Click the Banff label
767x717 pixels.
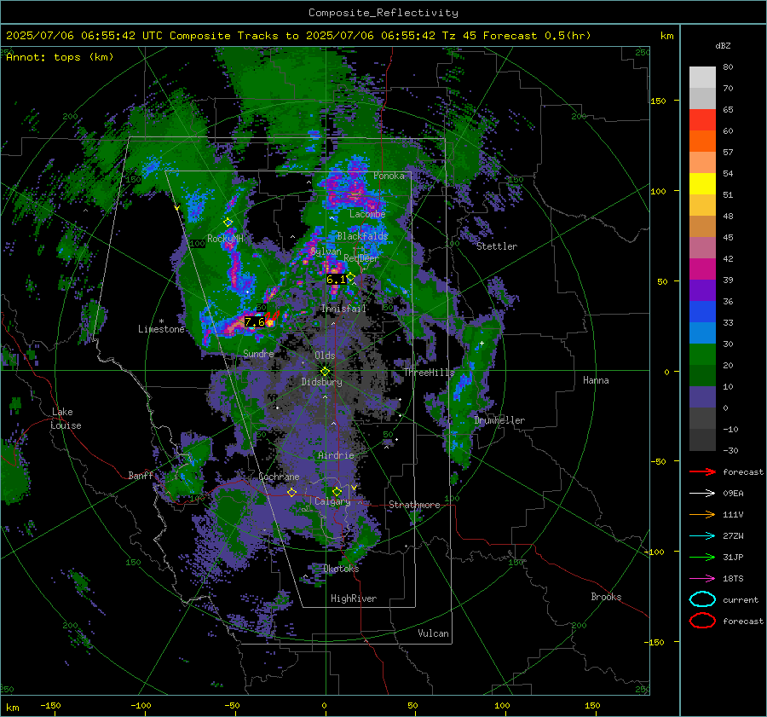(x=141, y=475)
